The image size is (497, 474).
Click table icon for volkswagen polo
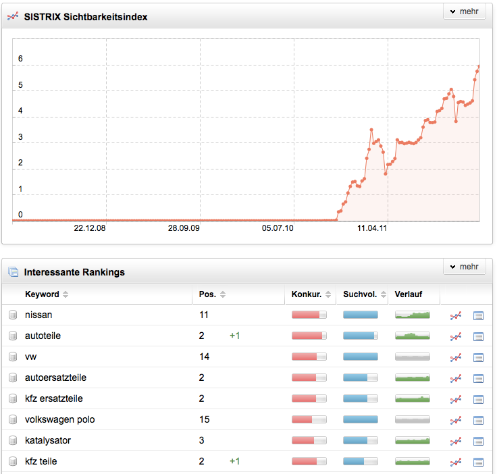click(478, 420)
